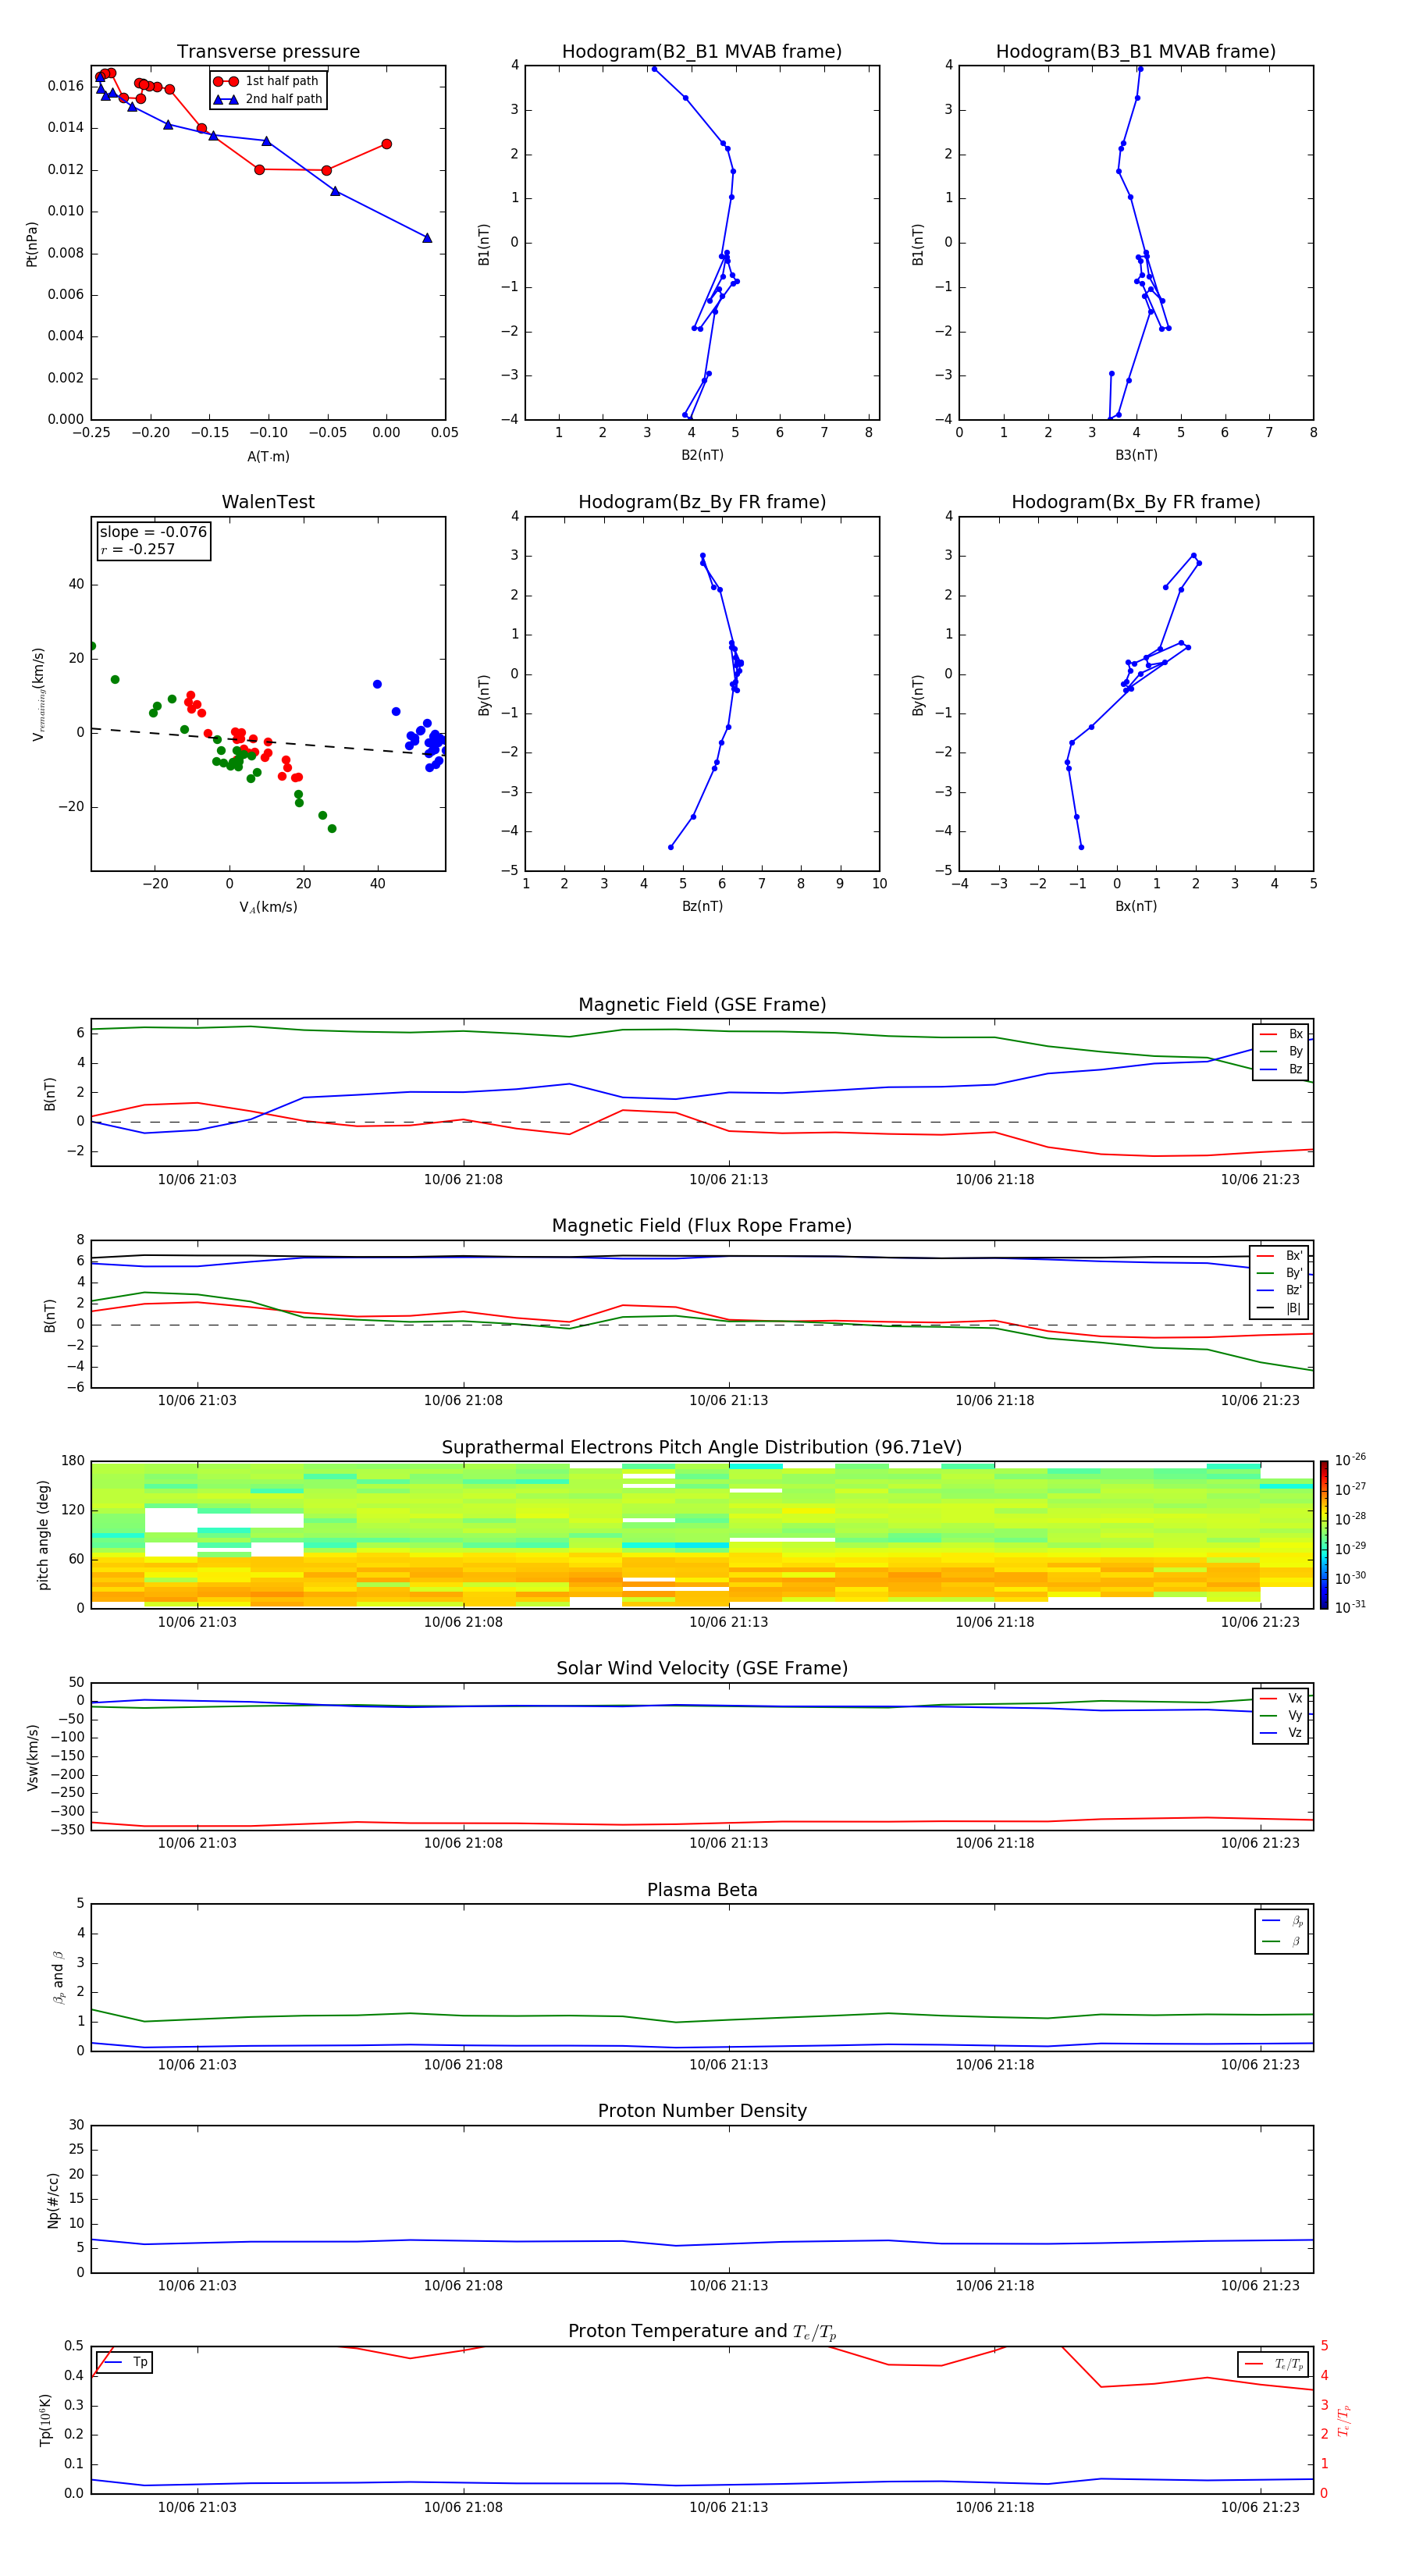This screenshot has height=2576, width=1405.
Task: Click the Vx legend entry in solar wind plot
Action: [1282, 1698]
